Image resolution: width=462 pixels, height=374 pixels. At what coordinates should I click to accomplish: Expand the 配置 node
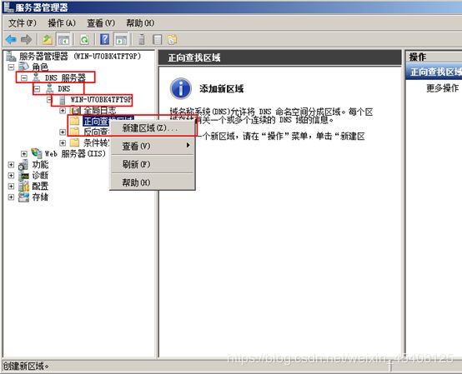coord(11,187)
